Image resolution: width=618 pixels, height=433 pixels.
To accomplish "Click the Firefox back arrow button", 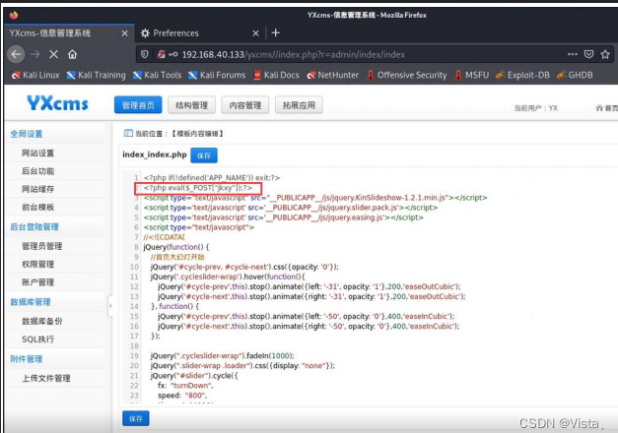I will pos(16,54).
